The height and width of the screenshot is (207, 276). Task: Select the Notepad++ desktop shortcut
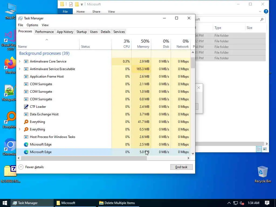pos(9,93)
